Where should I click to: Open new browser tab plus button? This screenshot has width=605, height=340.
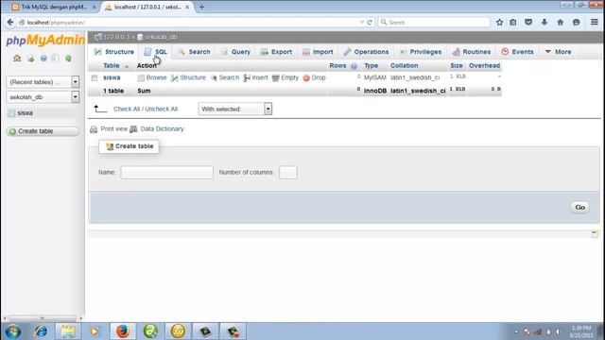[x=201, y=7]
